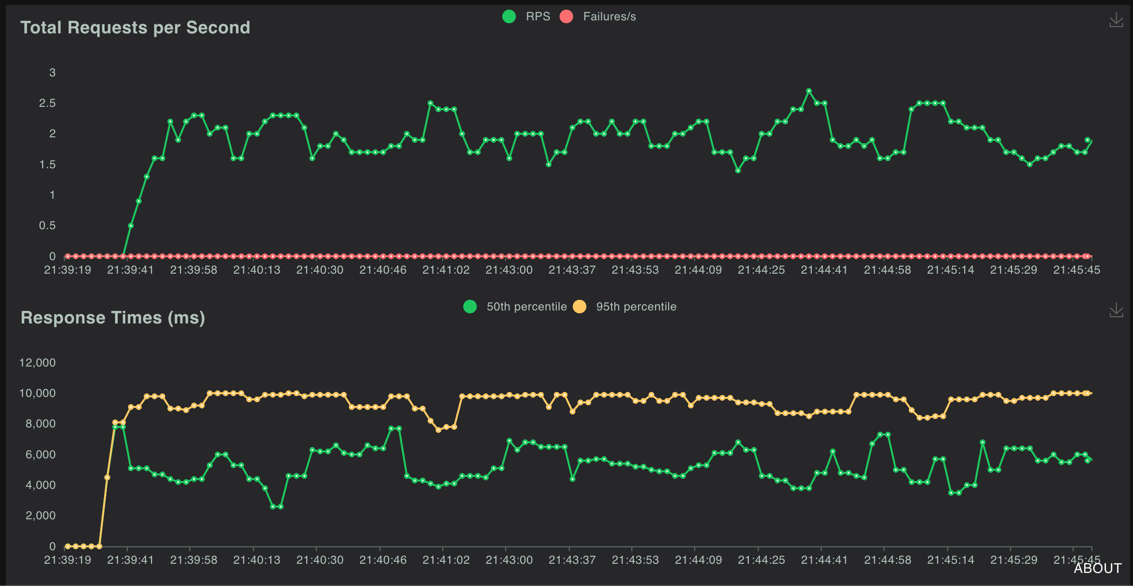Viewport: 1133px width, 586px height.
Task: Click the first nonzero RPS point at 0.5
Action: click(x=131, y=226)
